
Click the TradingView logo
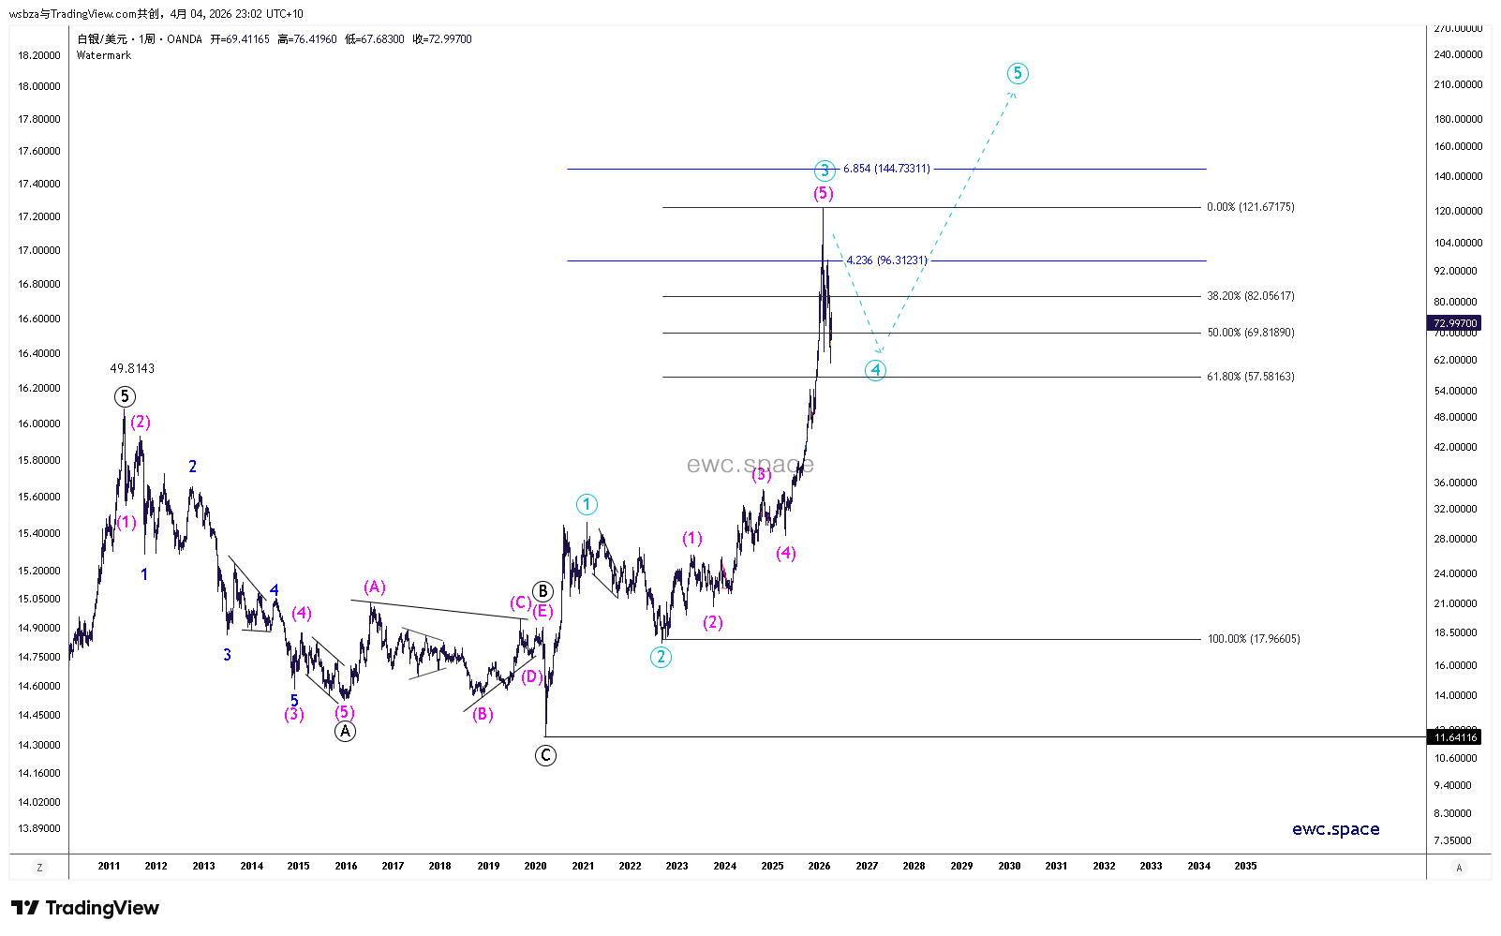[85, 908]
